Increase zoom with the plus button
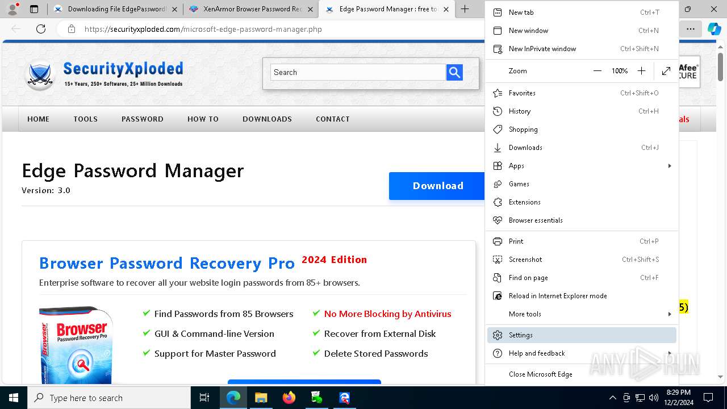 click(641, 71)
